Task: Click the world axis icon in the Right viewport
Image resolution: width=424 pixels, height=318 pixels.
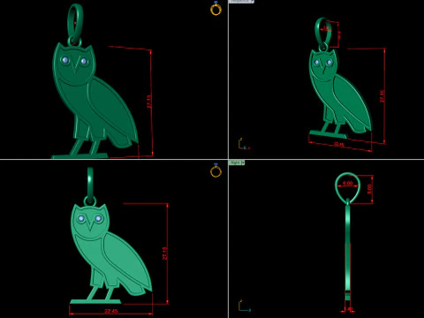Action: [x=244, y=306]
